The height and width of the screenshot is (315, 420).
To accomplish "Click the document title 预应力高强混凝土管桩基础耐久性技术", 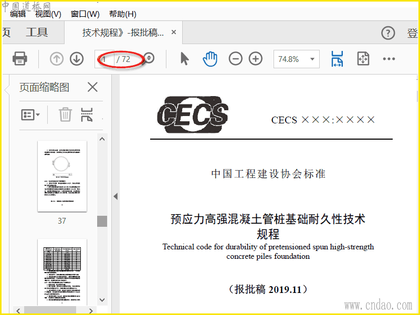I will (268, 219).
